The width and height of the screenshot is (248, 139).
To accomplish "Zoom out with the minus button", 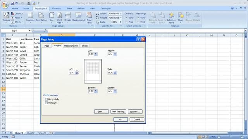I will [x=219, y=137].
